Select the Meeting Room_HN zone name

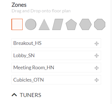coord(34,68)
